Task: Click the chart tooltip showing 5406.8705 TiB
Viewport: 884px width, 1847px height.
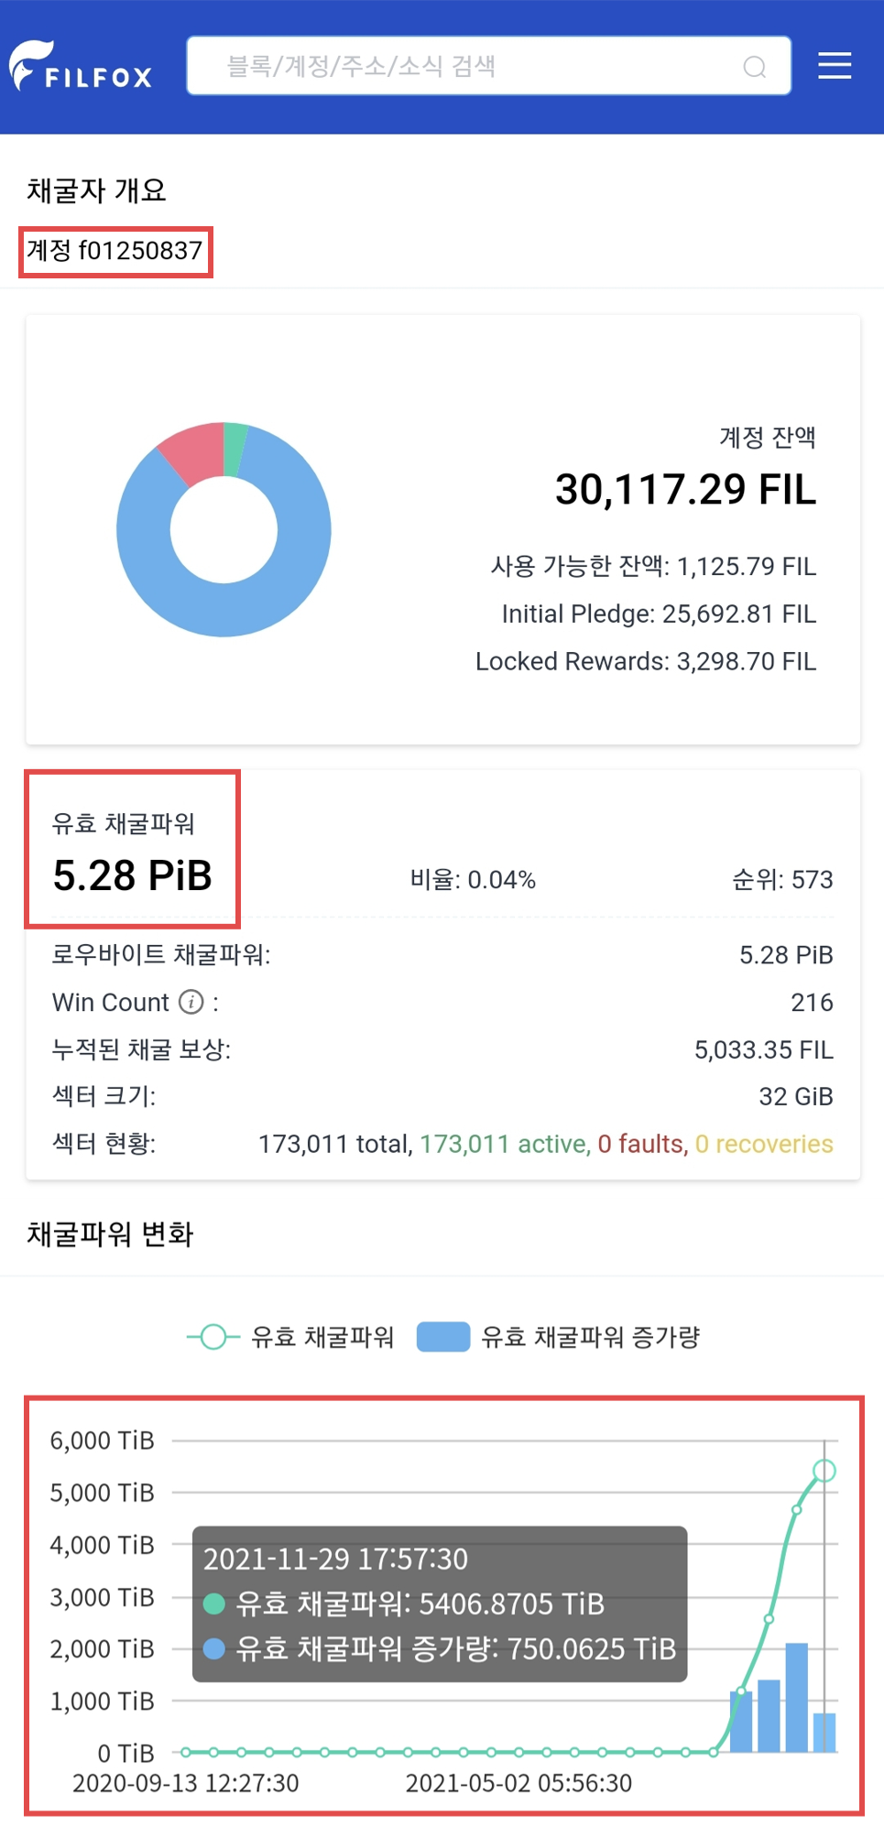Action: tap(440, 1603)
